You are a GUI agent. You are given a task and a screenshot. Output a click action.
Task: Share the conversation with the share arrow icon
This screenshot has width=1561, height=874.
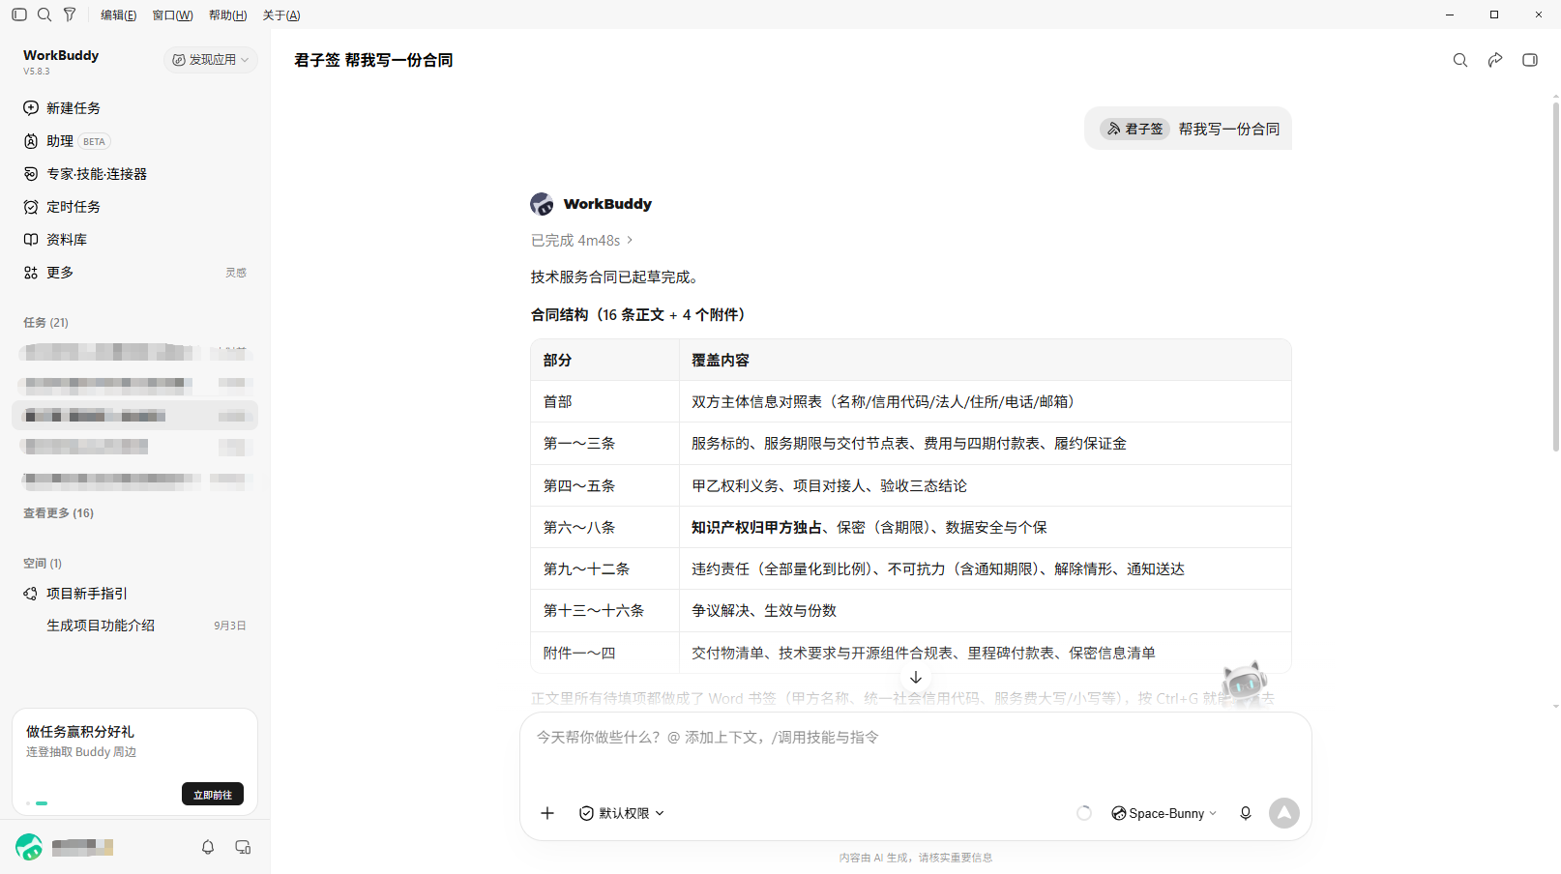point(1495,60)
